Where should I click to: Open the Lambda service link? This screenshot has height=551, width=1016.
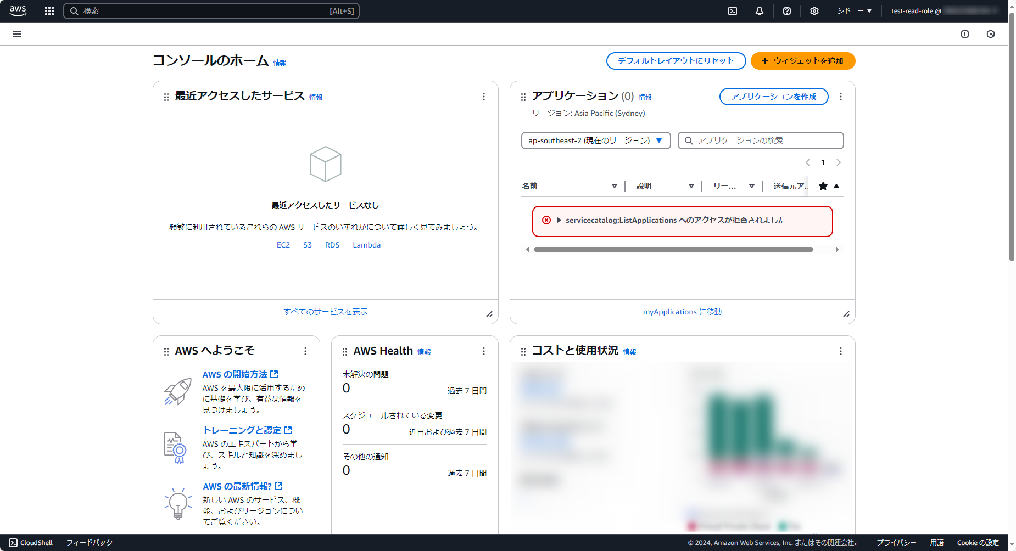coord(367,245)
